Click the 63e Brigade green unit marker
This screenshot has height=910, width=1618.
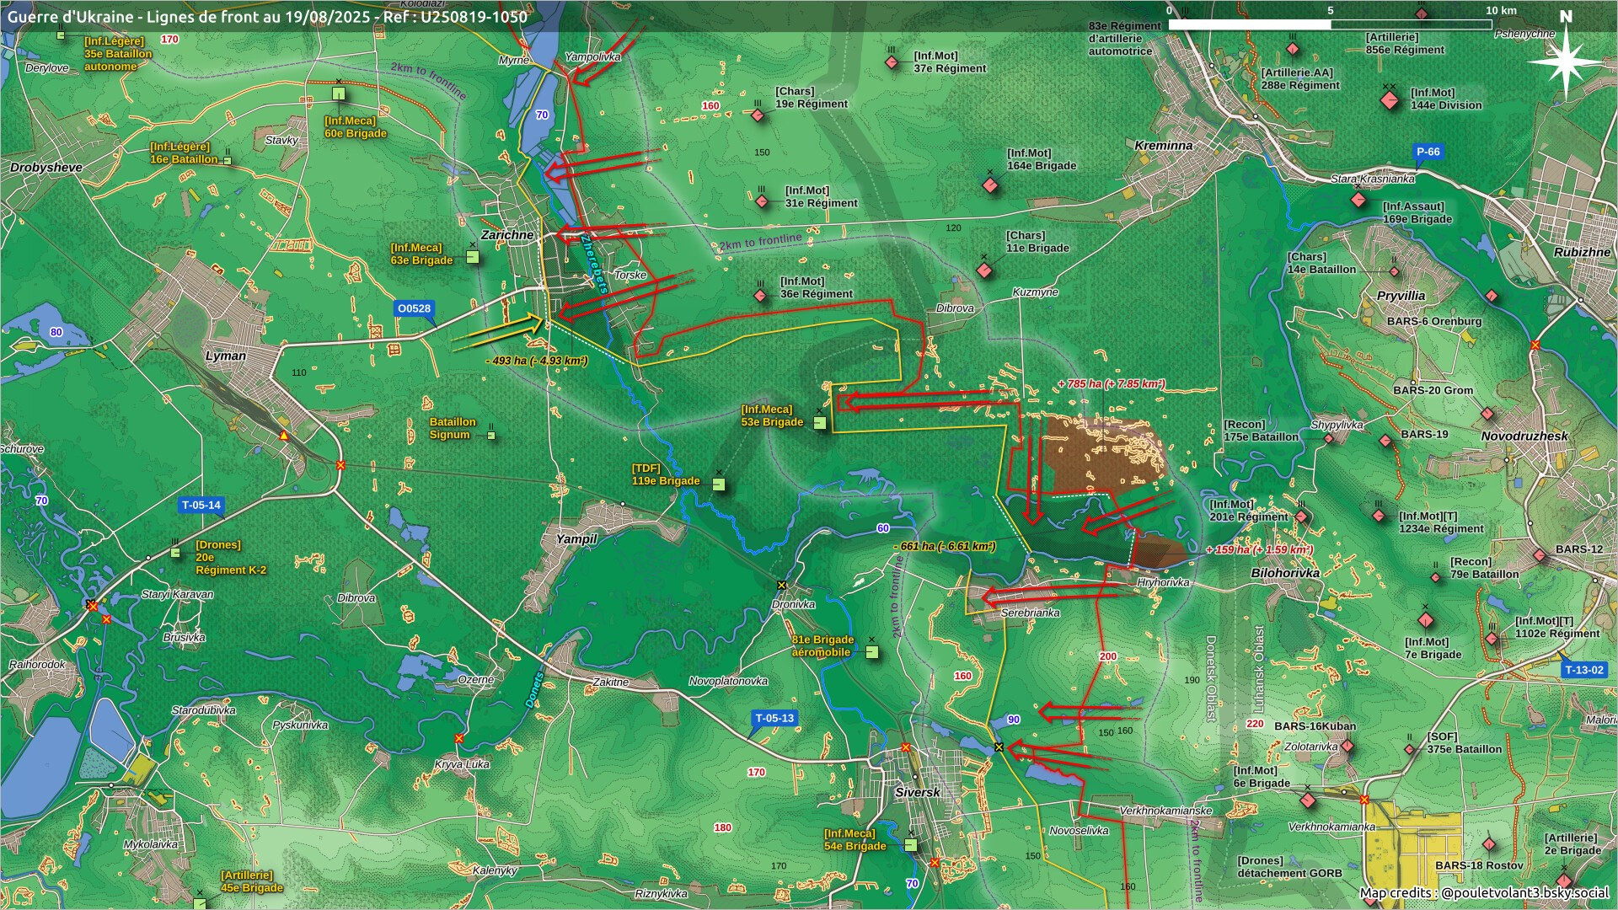point(473,257)
